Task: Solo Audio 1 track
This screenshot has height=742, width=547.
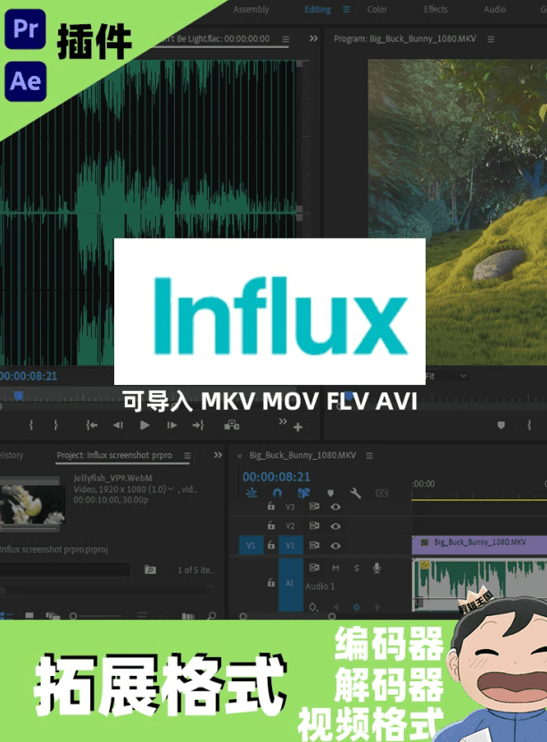Action: point(356,568)
